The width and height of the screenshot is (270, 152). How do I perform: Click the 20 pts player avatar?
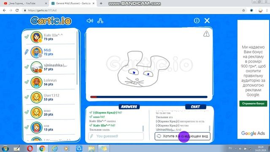[x=37, y=112]
